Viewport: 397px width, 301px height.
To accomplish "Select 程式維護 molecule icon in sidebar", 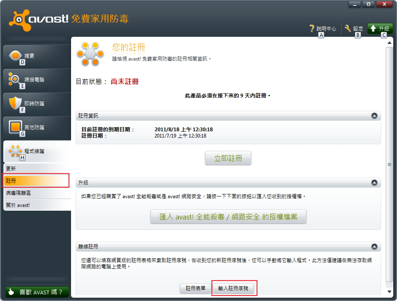I will (15, 151).
